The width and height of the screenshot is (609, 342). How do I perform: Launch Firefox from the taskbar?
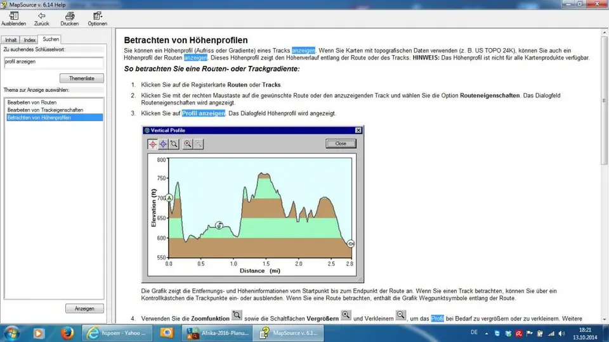(67, 333)
